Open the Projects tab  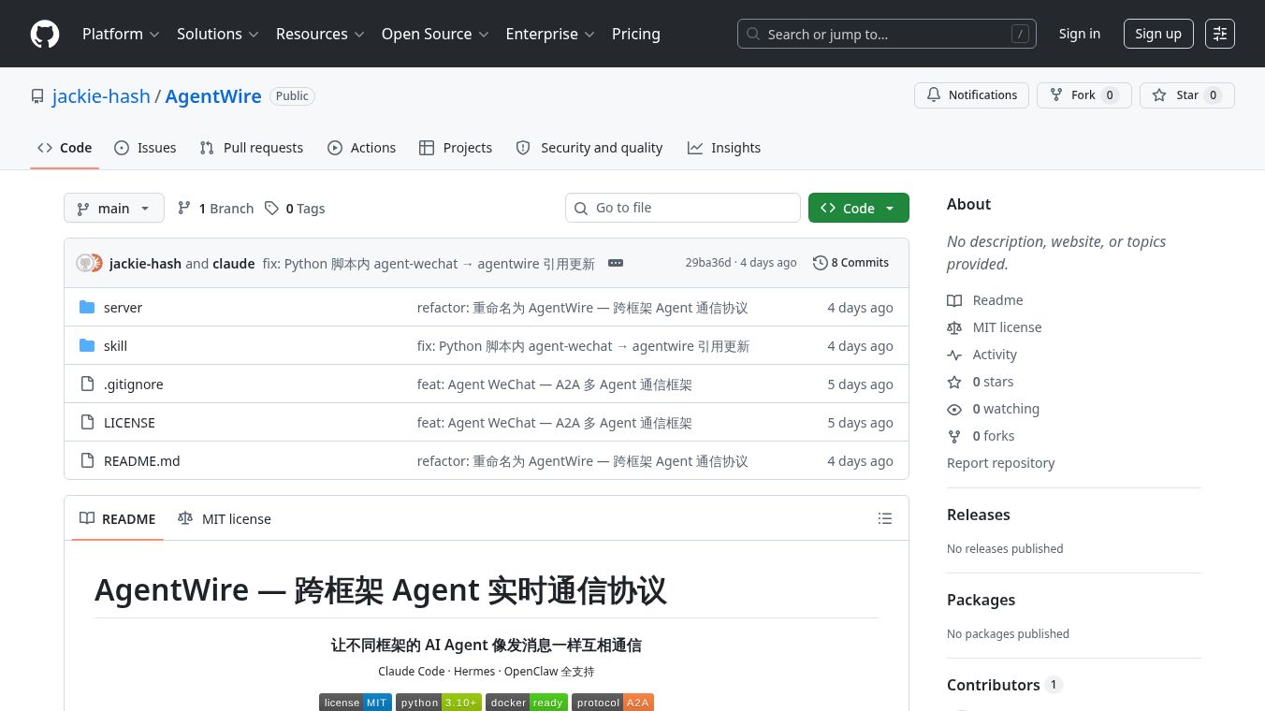pos(456,148)
